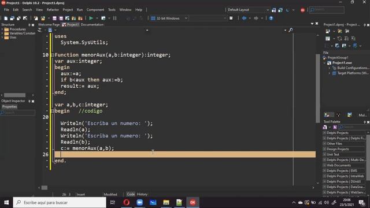Open the Task View taskbar icon
The height and width of the screenshot is (208, 370).
point(113,202)
